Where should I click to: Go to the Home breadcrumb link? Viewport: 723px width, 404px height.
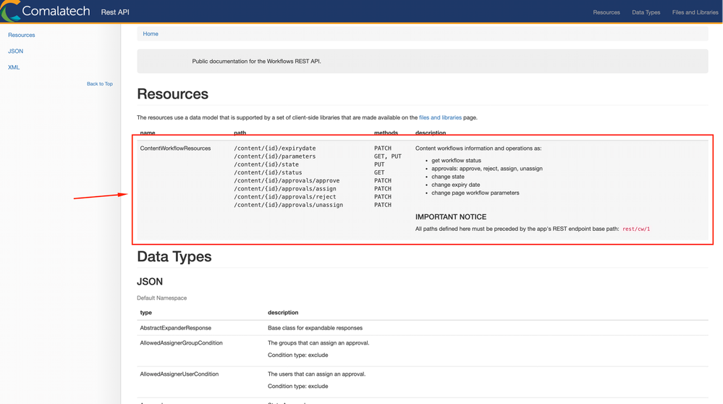tap(151, 34)
